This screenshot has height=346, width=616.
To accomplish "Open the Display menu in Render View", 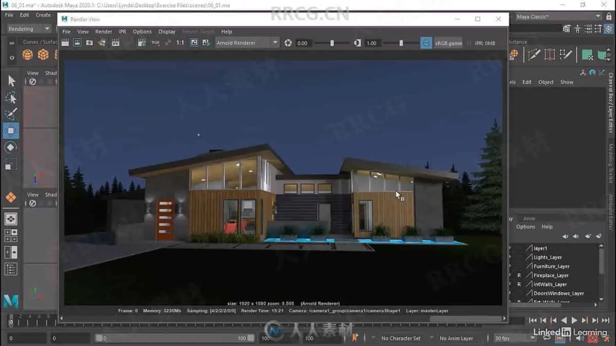I will coord(167,32).
